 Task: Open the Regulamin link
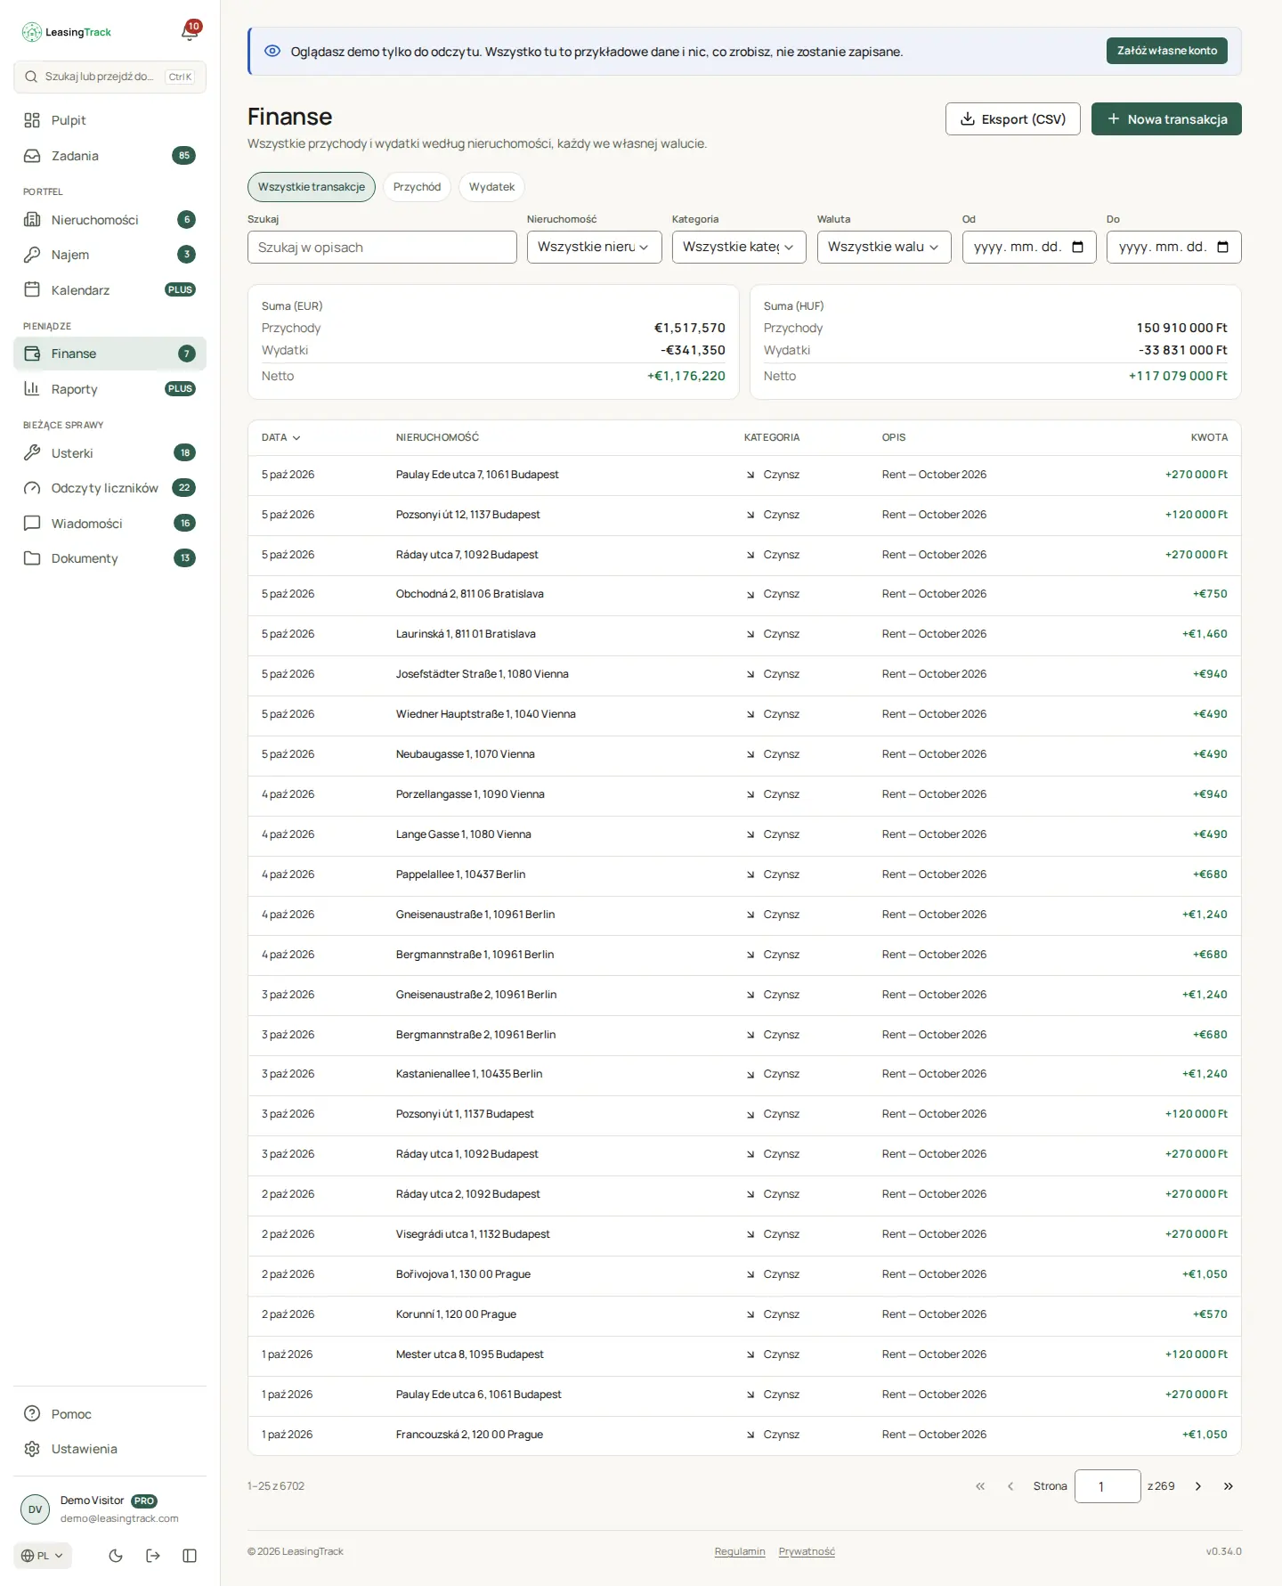(x=740, y=1551)
